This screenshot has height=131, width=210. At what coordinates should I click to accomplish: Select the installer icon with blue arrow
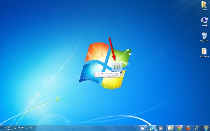pos(117,67)
